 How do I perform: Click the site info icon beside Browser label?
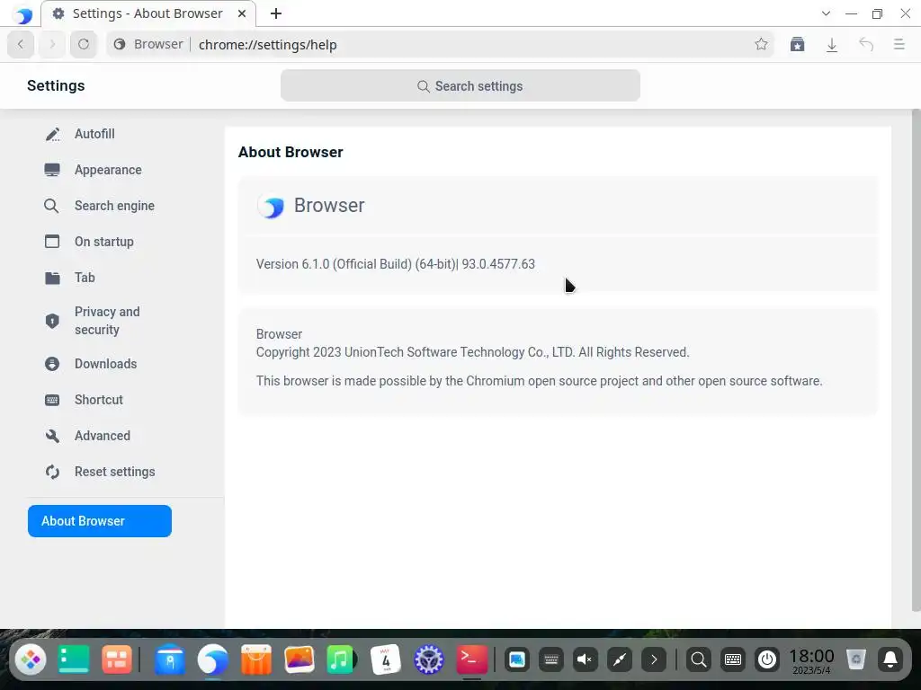pos(120,45)
